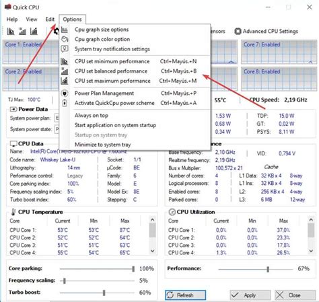The width and height of the screenshot is (319, 302).
Task: Click the QuickCpu power scheme battery icon
Action: (x=65, y=103)
